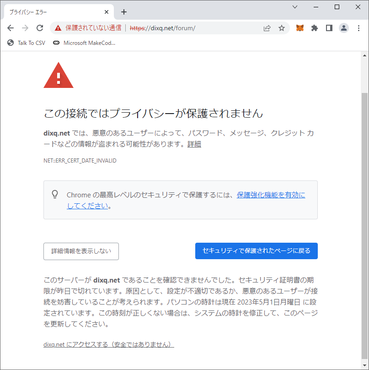The width and height of the screenshot is (369, 370).
Task: Open the MetaMask fox extension
Action: click(x=299, y=28)
